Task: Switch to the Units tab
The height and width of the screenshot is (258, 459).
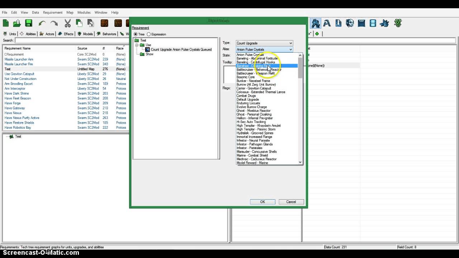Action: (x=10, y=34)
